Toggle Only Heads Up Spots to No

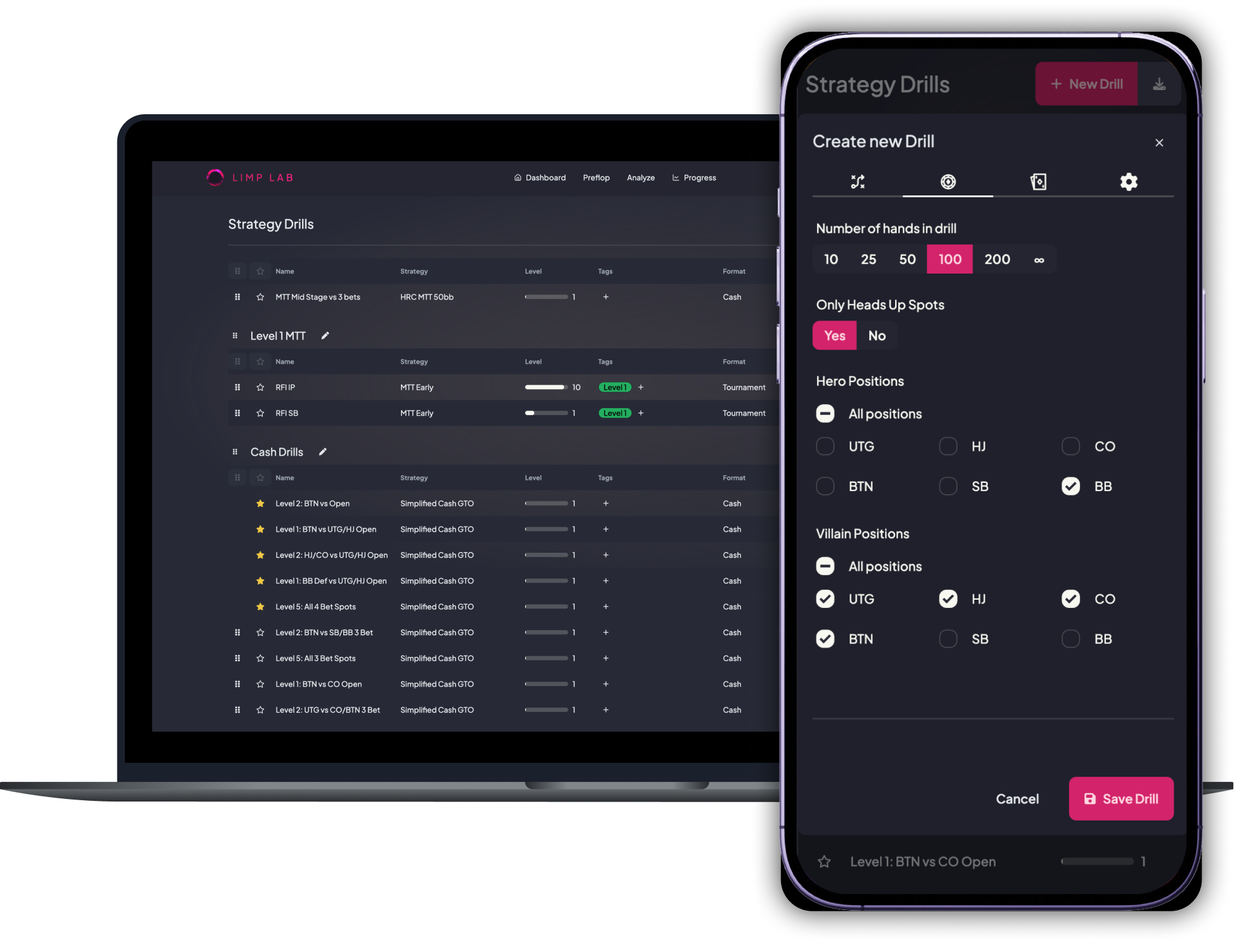point(874,335)
